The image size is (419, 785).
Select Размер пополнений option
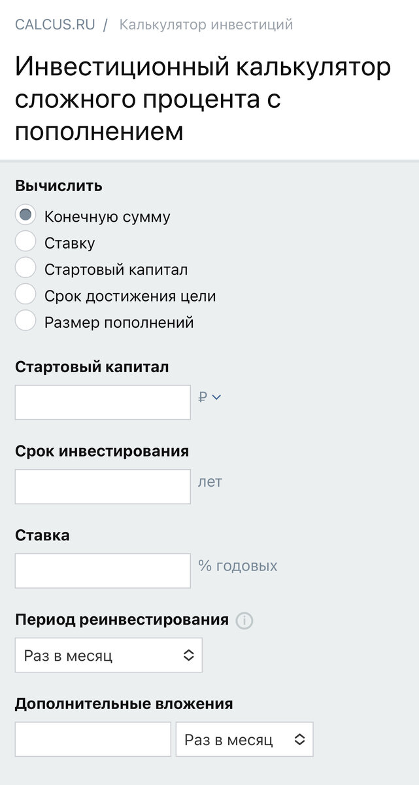[25, 321]
